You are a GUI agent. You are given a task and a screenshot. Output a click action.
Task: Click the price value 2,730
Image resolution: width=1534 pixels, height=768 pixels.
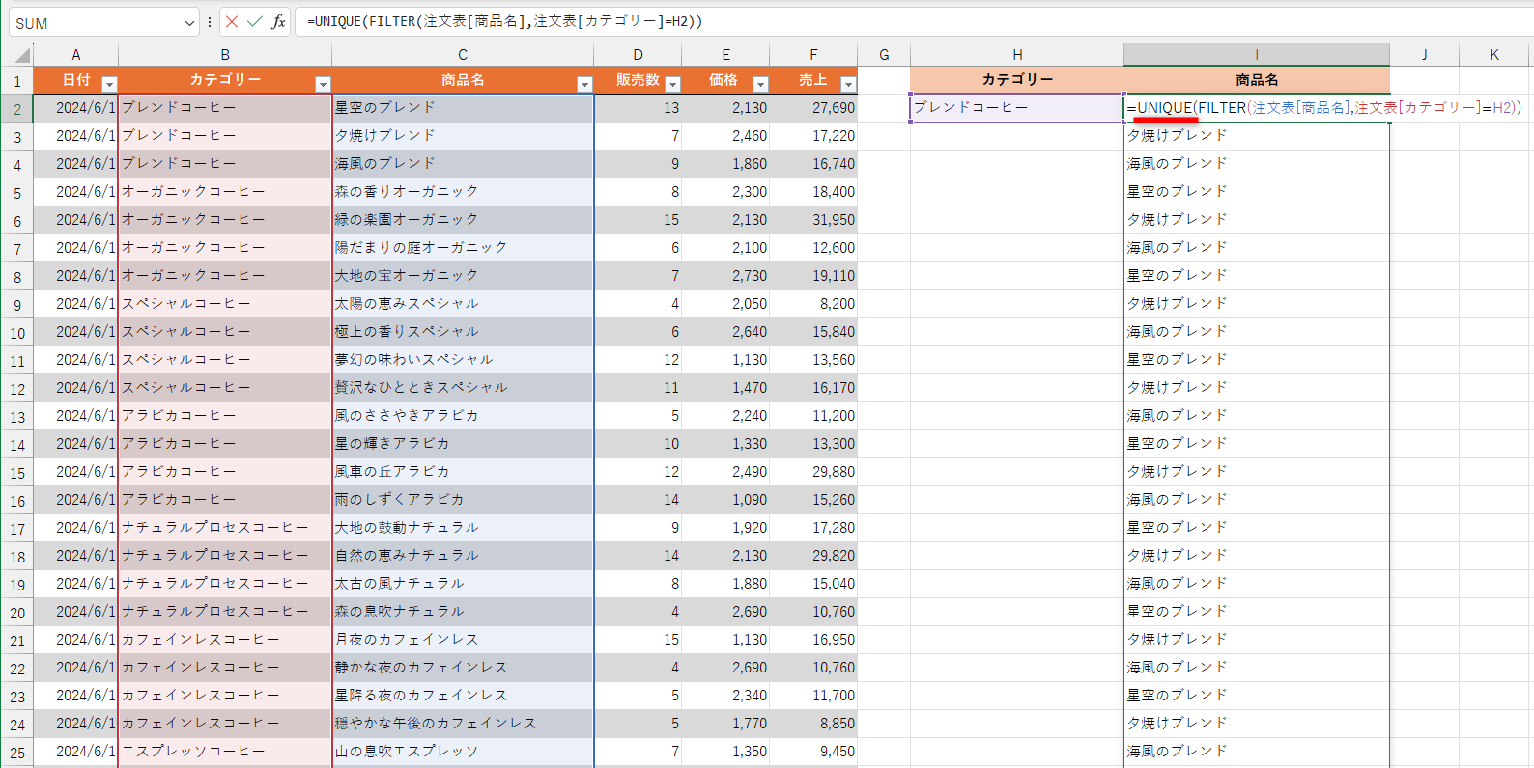coord(725,276)
